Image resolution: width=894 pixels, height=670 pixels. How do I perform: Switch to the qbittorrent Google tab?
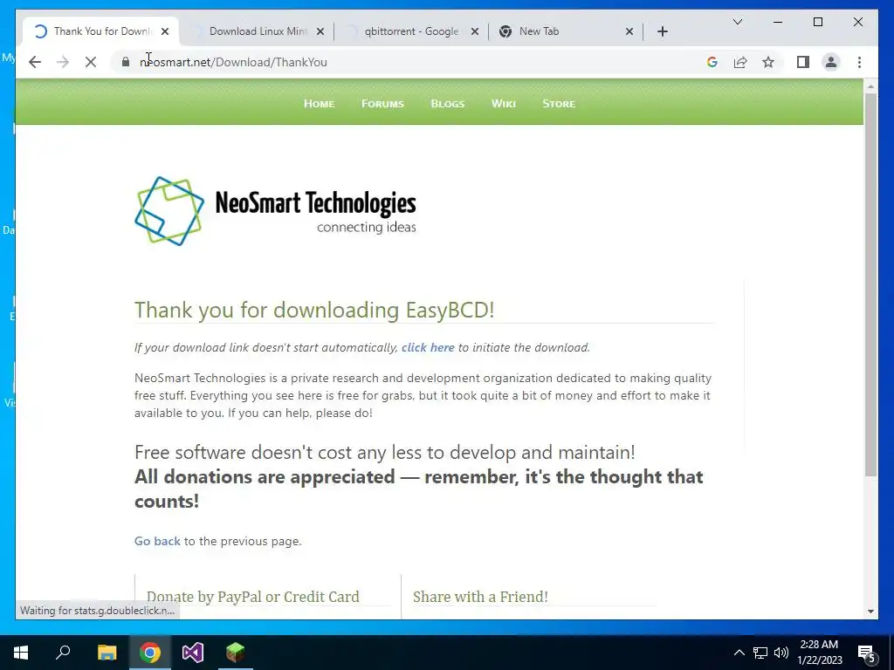410,31
